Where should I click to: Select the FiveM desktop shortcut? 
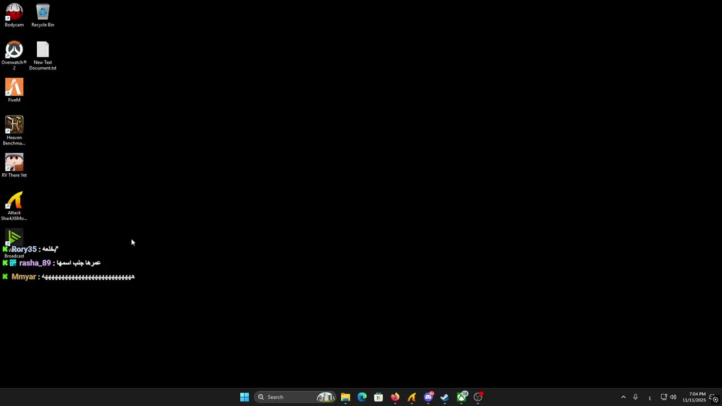tap(14, 90)
